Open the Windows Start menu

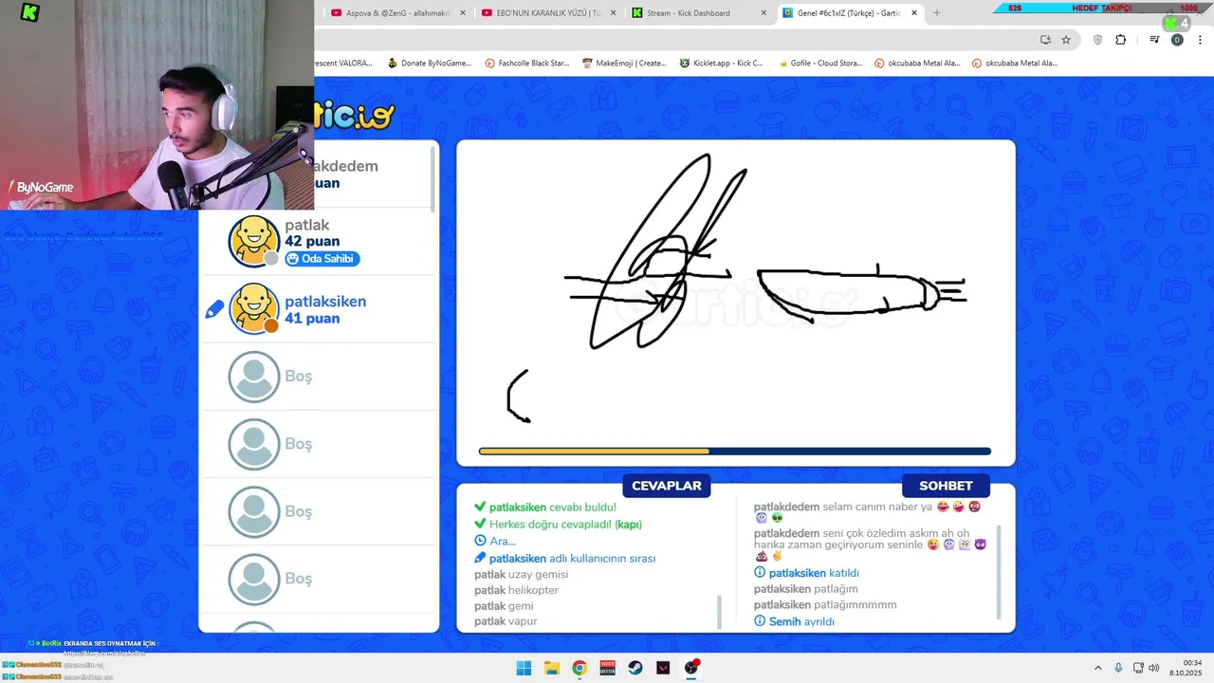click(524, 668)
